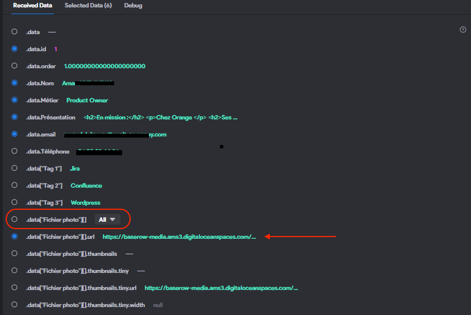Open the help question-mark icon
This screenshot has width=471, height=315.
pyautogui.click(x=463, y=30)
